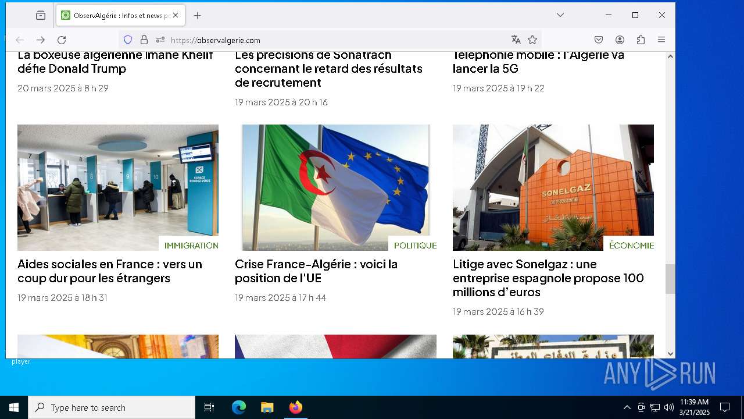Viewport: 744px width, 419px height.
Task: Go forward to next page
Action: coord(41,40)
